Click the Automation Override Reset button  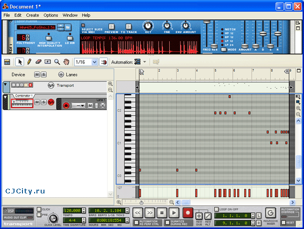coord(284,222)
